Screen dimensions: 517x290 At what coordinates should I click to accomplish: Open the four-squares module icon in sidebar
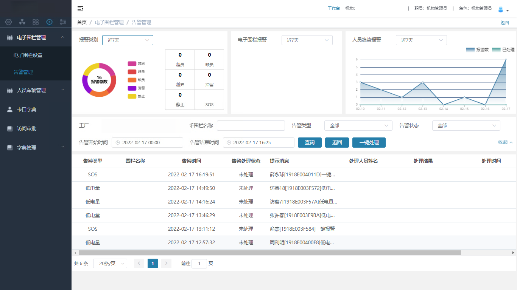point(36,22)
